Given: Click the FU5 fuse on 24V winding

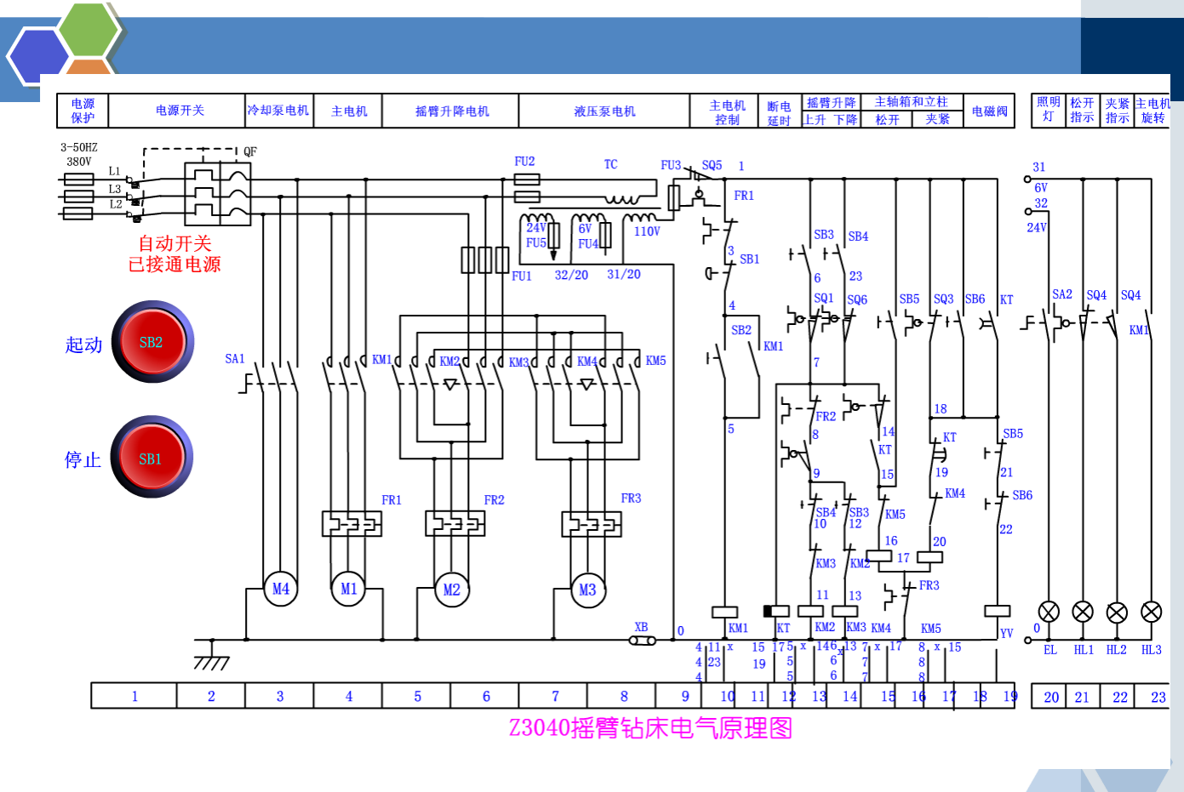Looking at the screenshot, I should (553, 236).
